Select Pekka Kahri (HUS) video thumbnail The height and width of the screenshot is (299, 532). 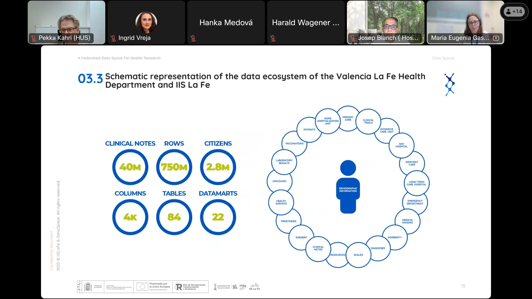[66, 19]
